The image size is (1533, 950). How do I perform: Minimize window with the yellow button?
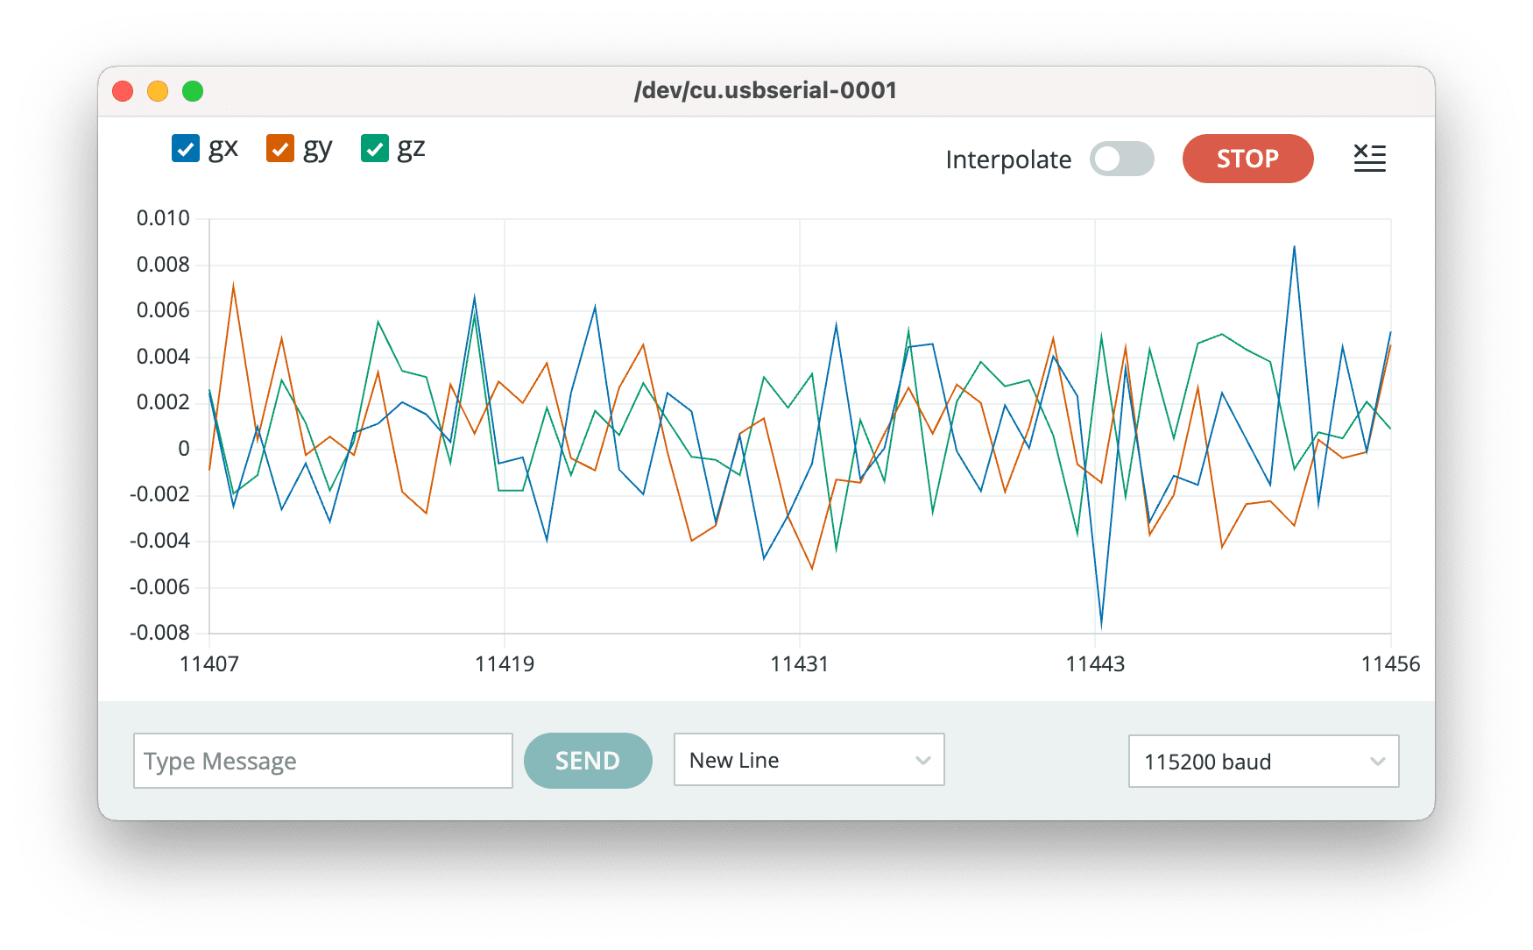coord(158,91)
